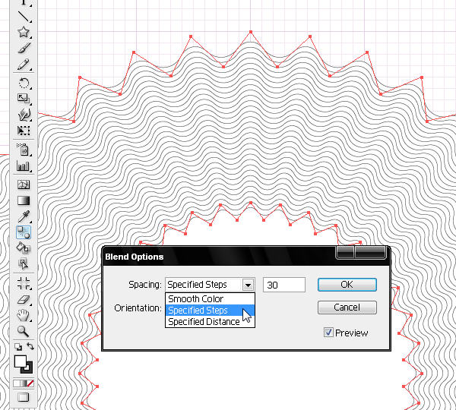456x410 pixels.
Task: Select the Mesh tool
Action: pyautogui.click(x=24, y=184)
